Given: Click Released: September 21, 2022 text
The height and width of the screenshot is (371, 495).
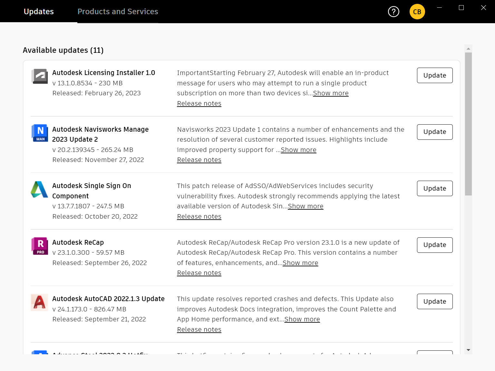Looking at the screenshot, I should [99, 319].
